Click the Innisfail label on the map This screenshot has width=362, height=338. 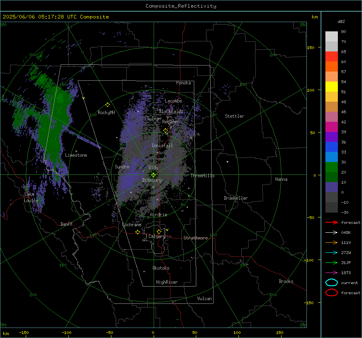[x=162, y=145]
